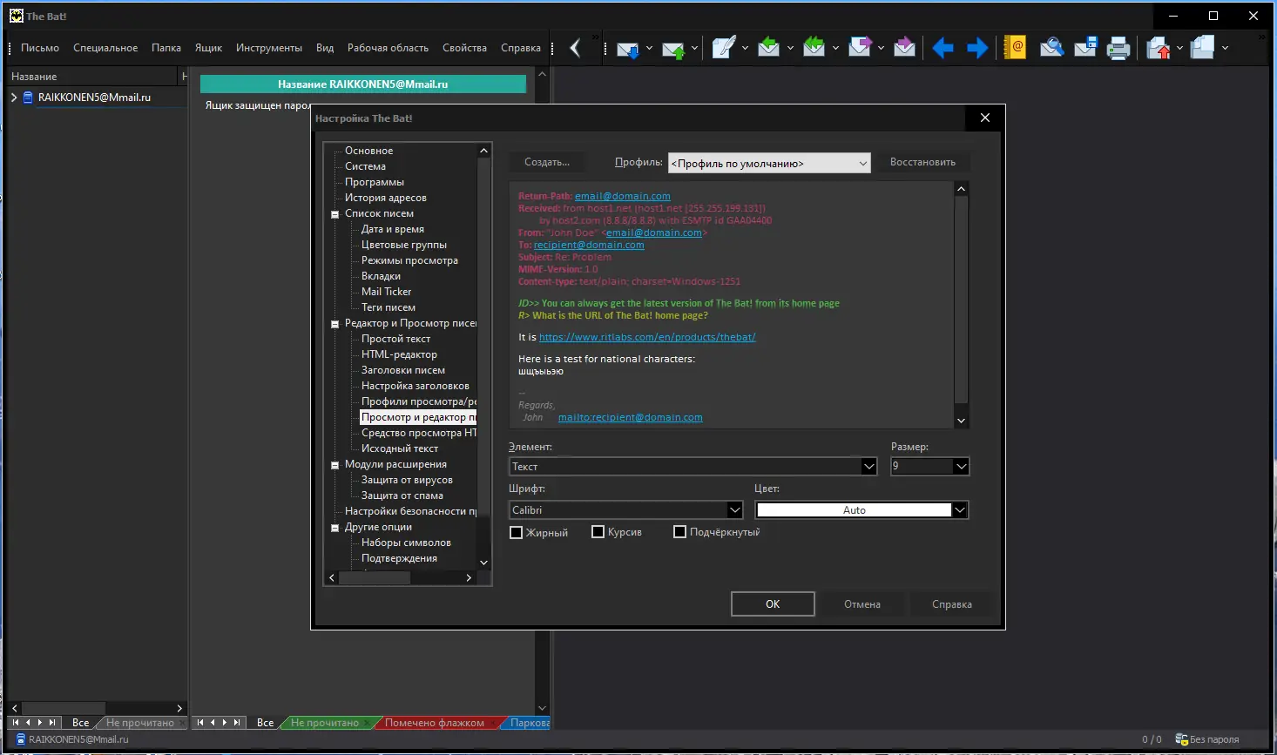
Task: Click the Без пароля status bar icon
Action: point(1181,739)
